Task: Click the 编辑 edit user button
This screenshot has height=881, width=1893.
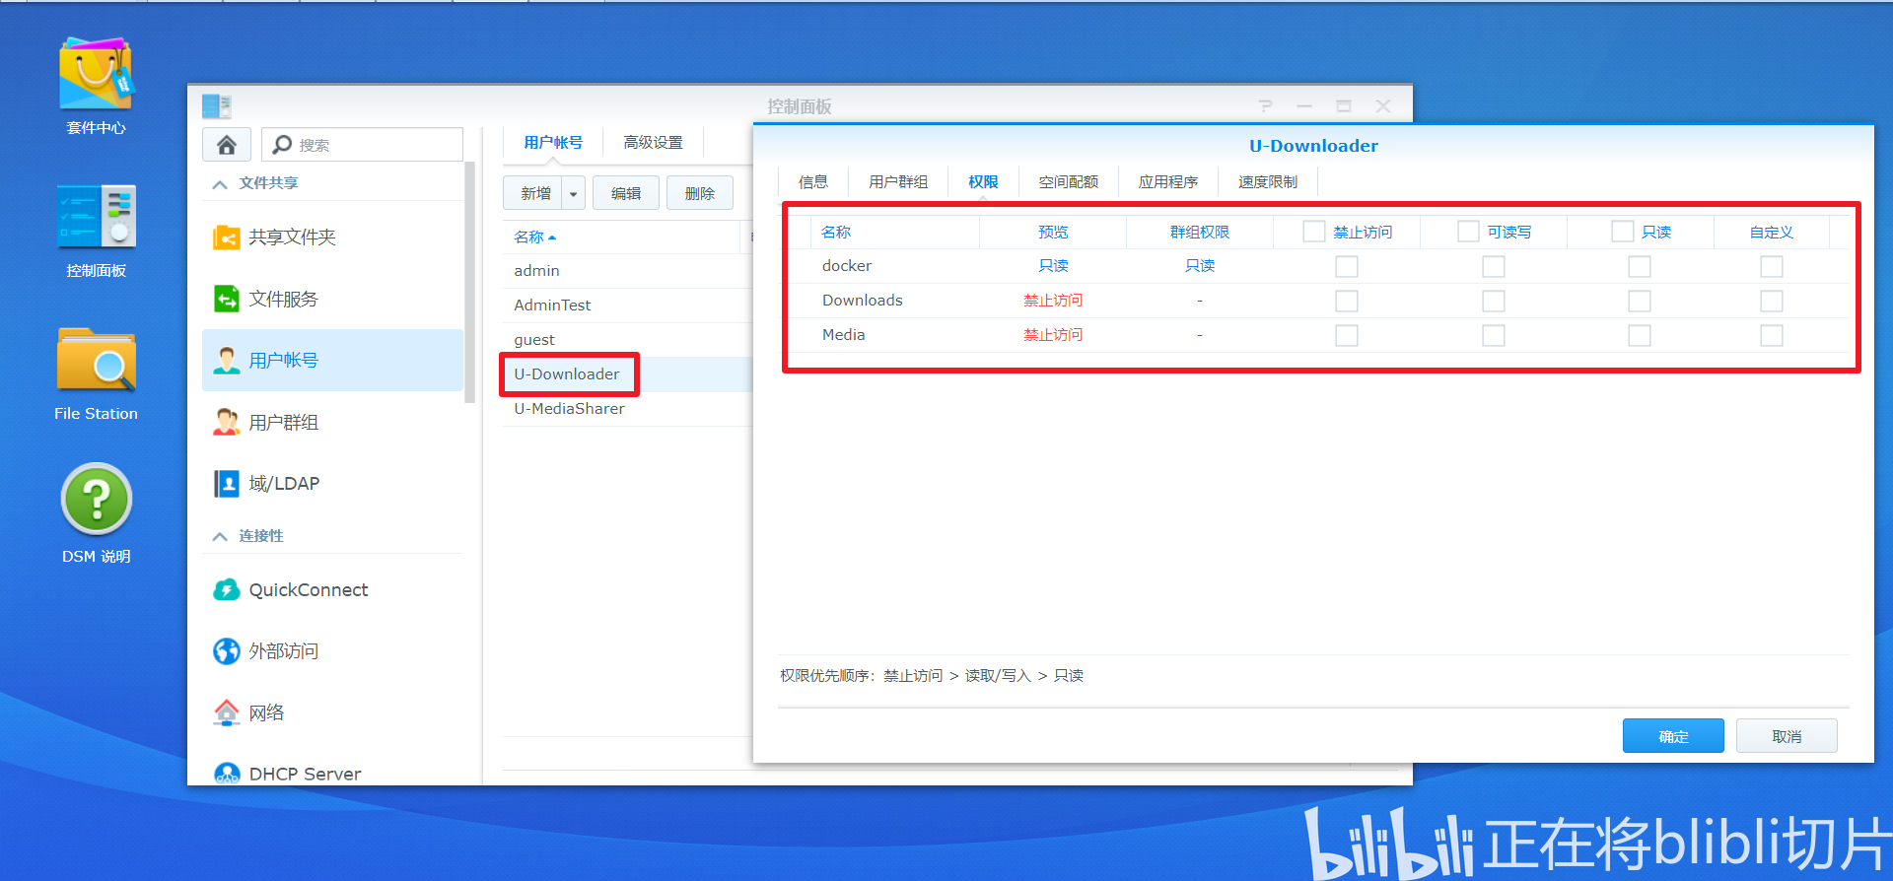Action: click(626, 193)
